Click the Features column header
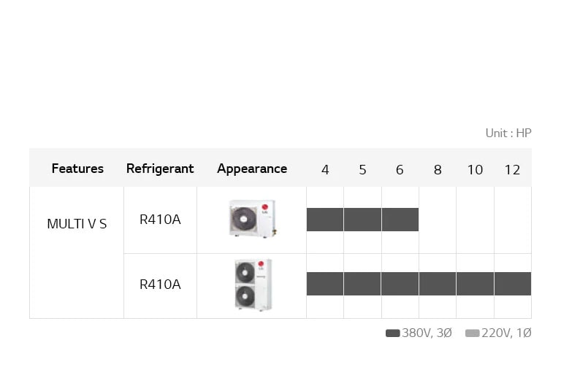The height and width of the screenshot is (383, 561). coord(77,169)
